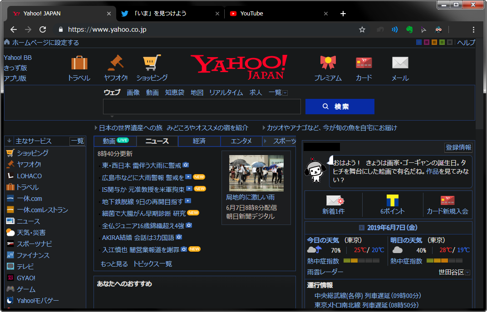Open the プレミアム ribbon icon
Screen dimensions: 487x312
[328, 63]
